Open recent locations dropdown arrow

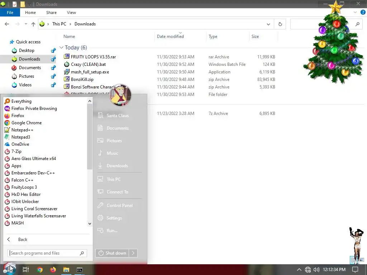[x=26, y=24]
